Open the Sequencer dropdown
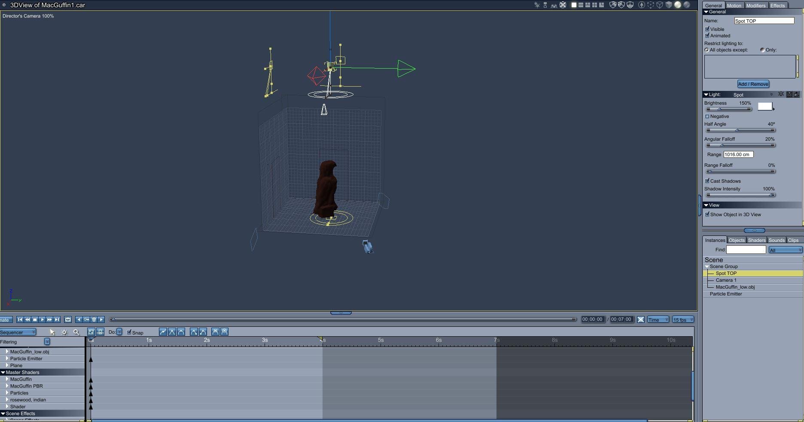The height and width of the screenshot is (422, 804). 18,332
